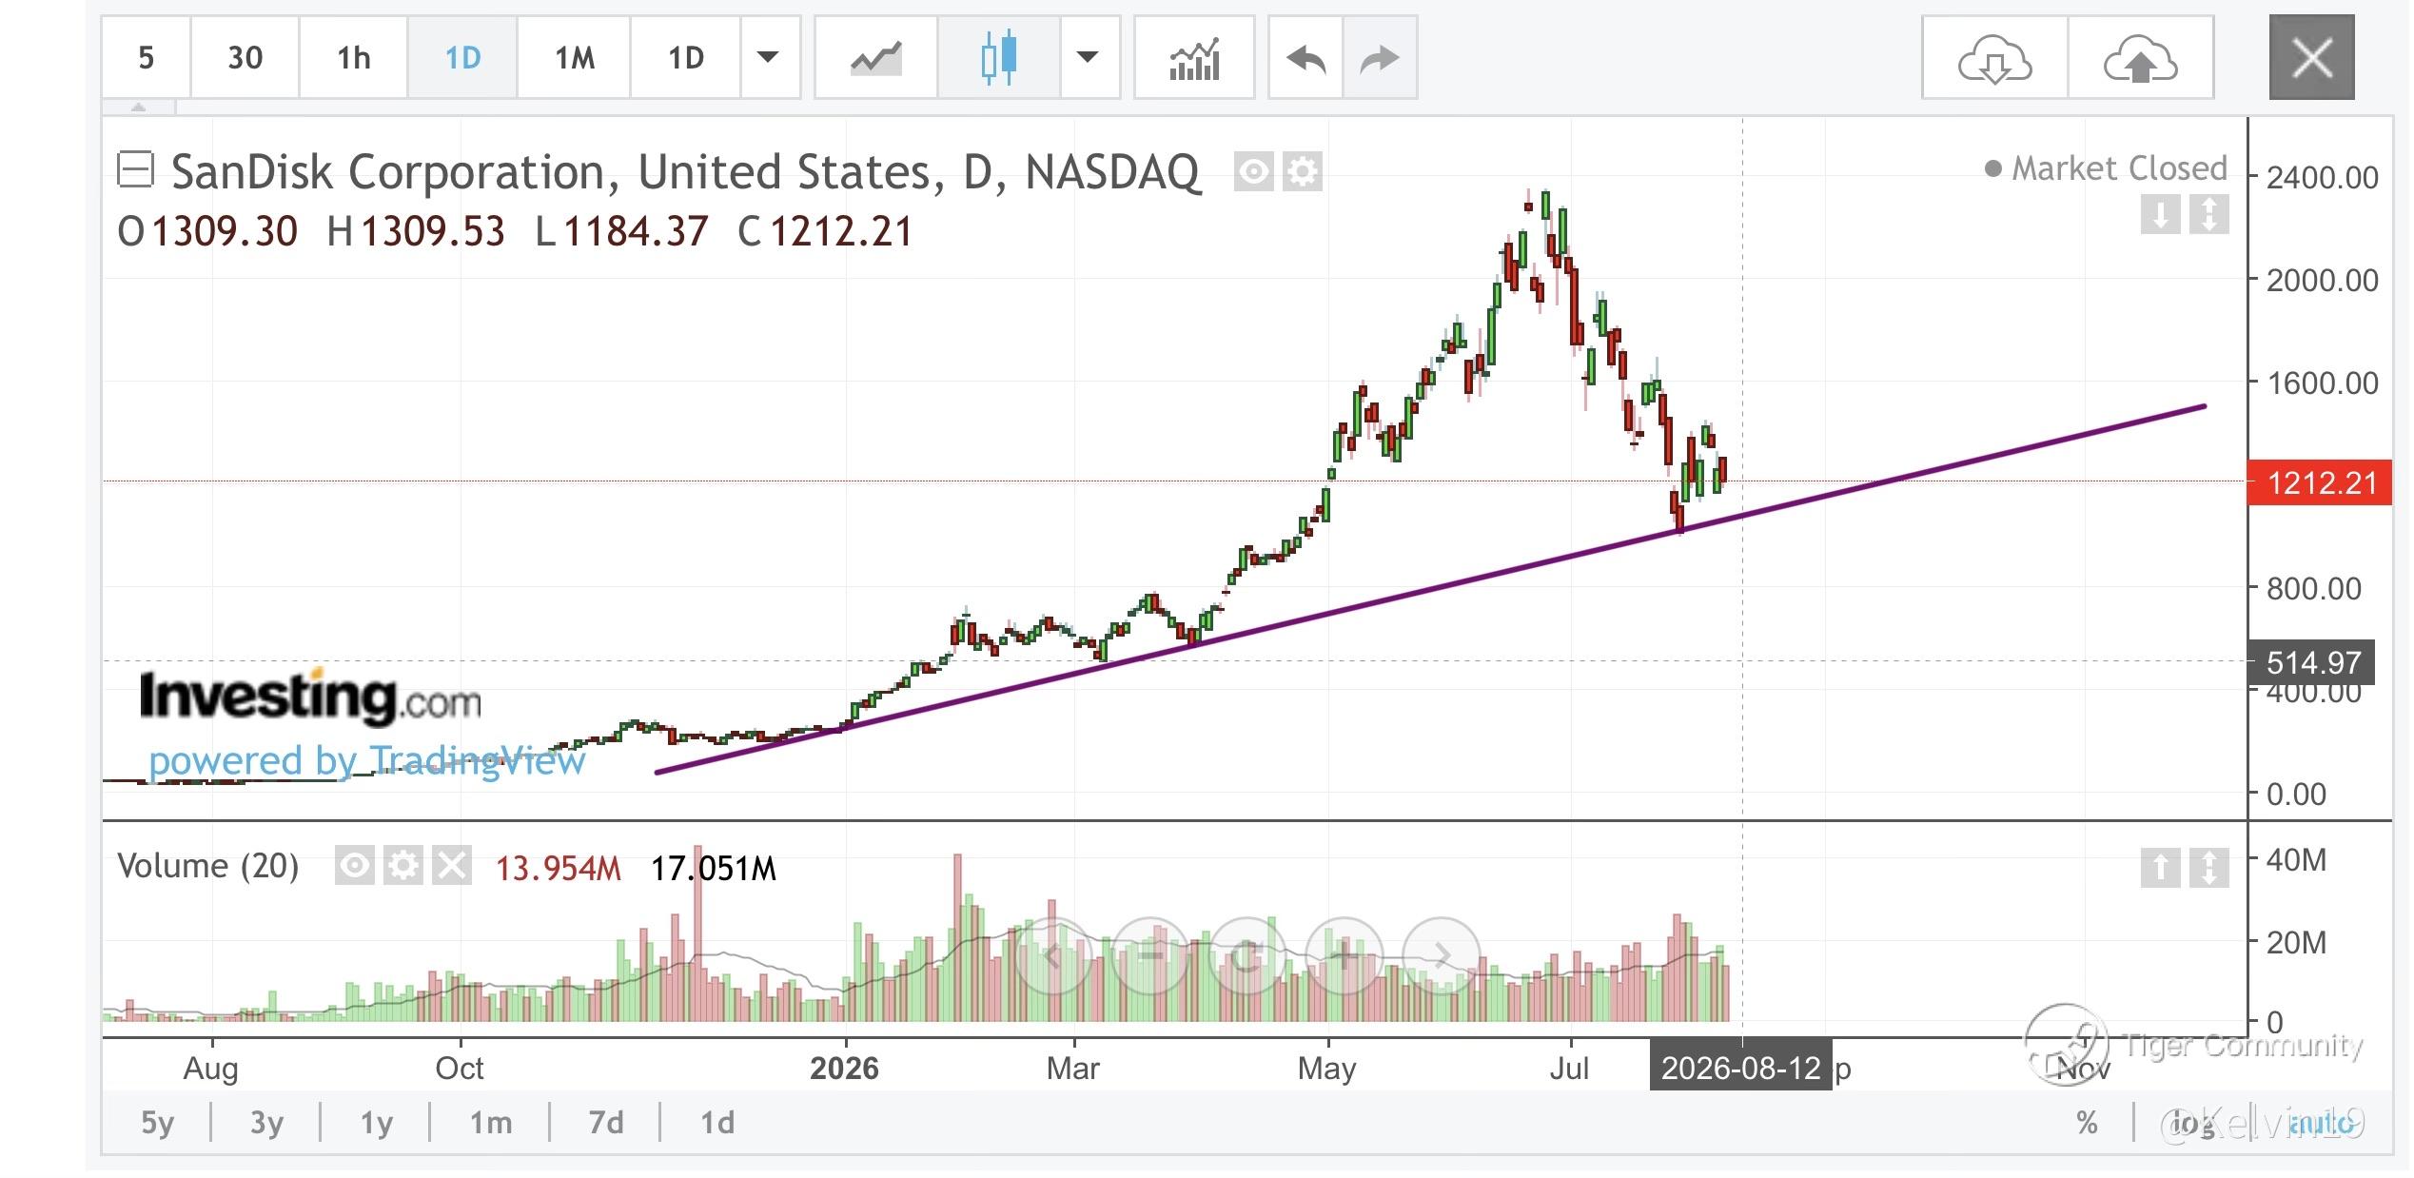Set range to 3y
Viewport: 2414px width, 1178px height.
266,1123
